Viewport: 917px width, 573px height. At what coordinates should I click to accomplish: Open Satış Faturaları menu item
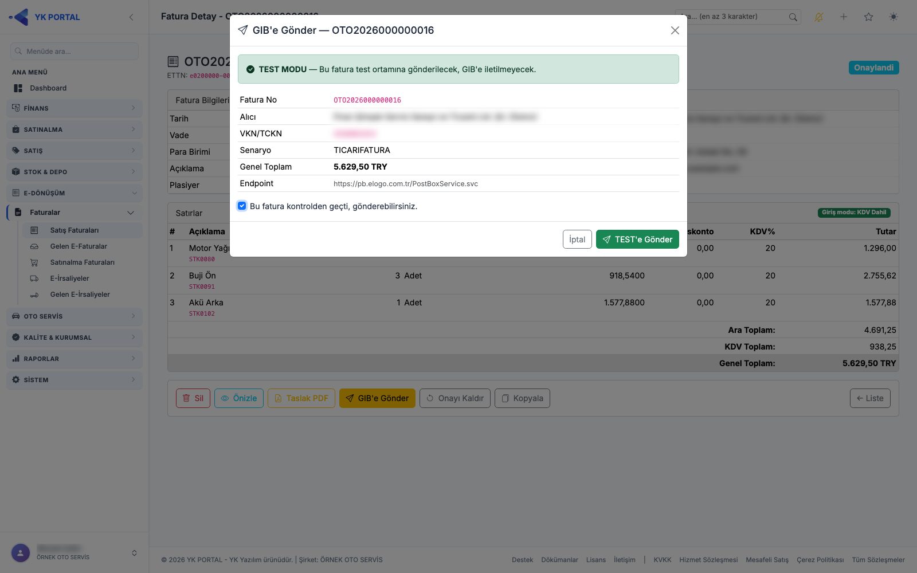(82, 230)
